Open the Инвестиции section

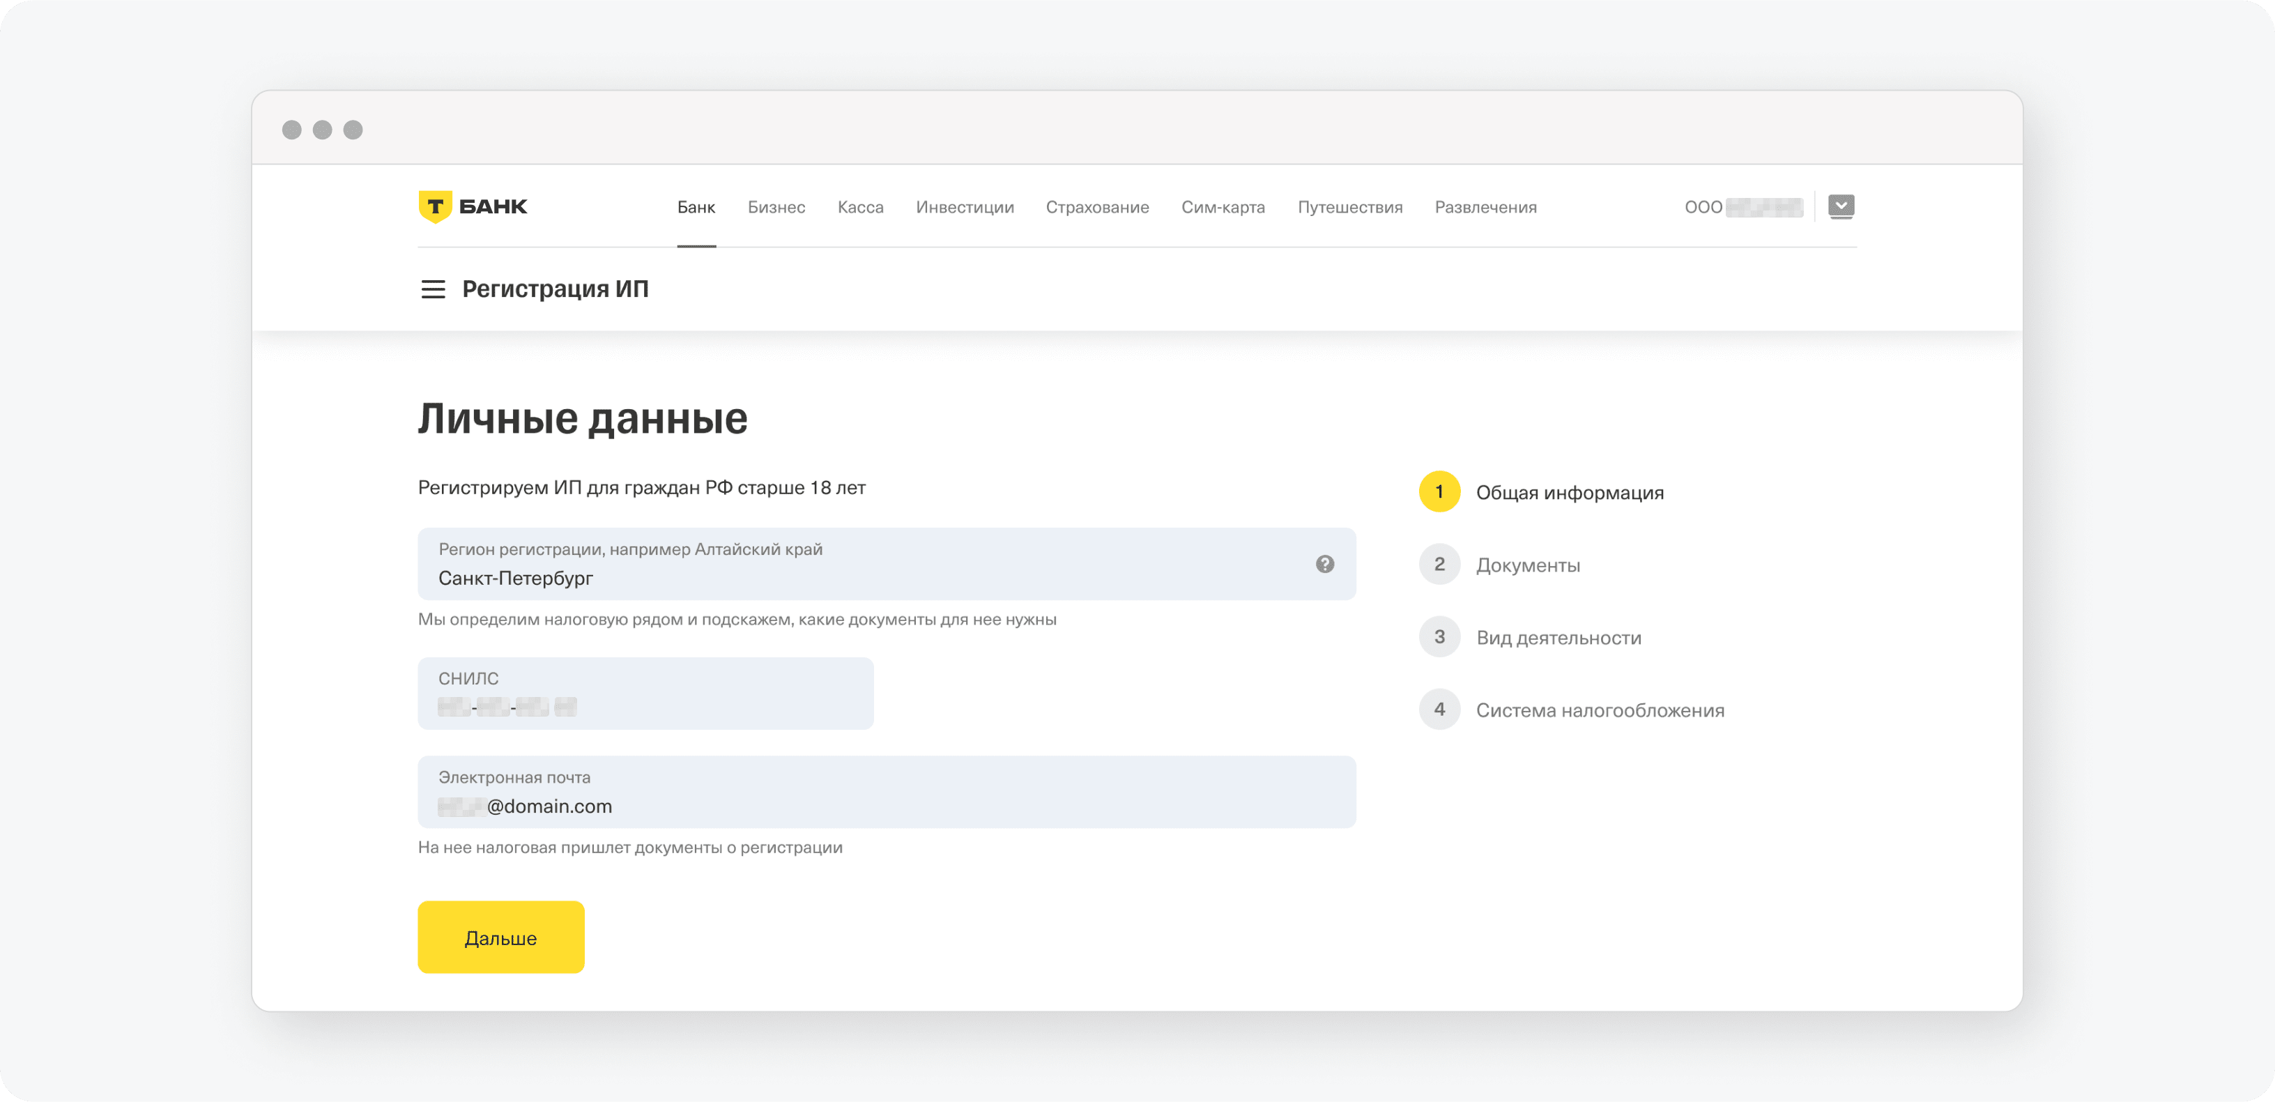965,208
